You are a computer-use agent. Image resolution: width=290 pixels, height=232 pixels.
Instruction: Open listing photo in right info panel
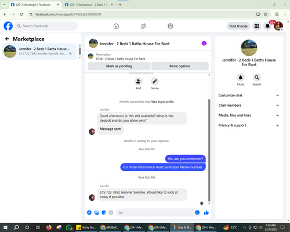coord(249,48)
